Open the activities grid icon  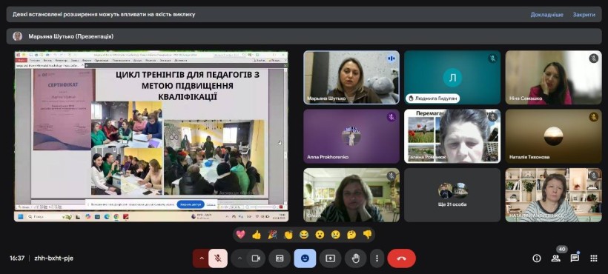(594, 258)
